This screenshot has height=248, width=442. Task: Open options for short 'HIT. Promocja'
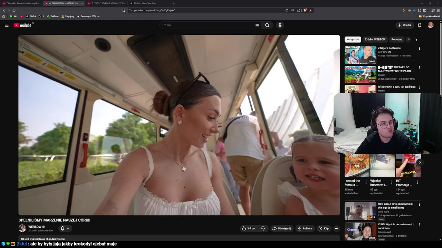coord(417,182)
